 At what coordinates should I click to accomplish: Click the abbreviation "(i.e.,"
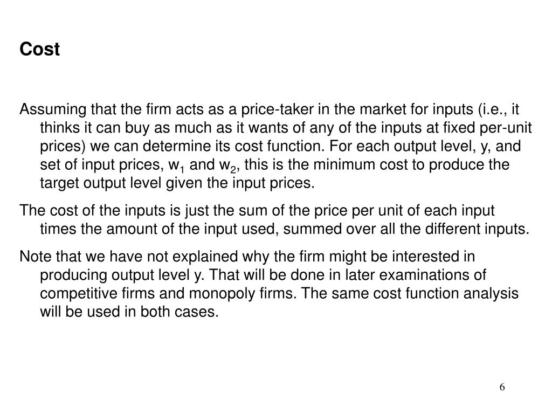tap(492, 110)
